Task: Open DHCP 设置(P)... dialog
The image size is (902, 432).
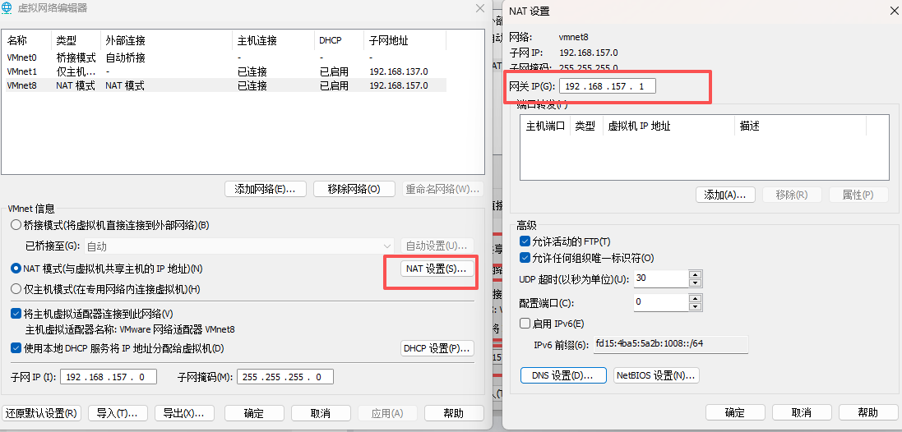Action: point(437,348)
